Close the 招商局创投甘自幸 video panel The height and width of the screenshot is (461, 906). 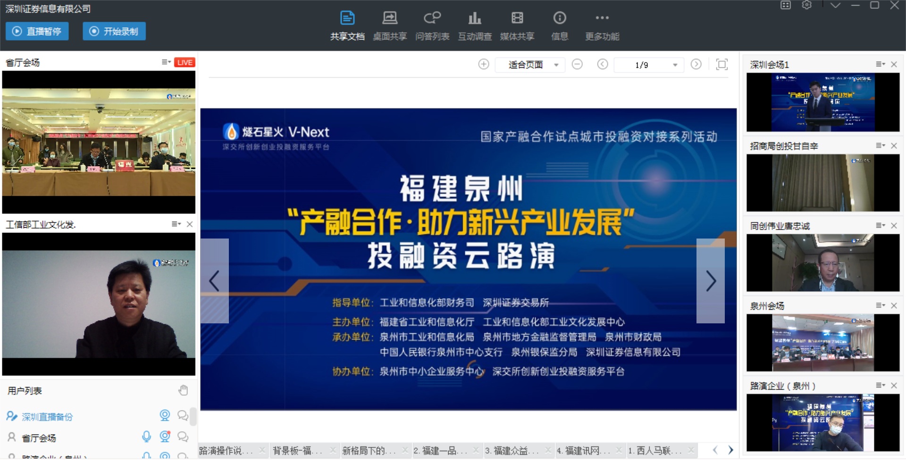pyautogui.click(x=894, y=146)
